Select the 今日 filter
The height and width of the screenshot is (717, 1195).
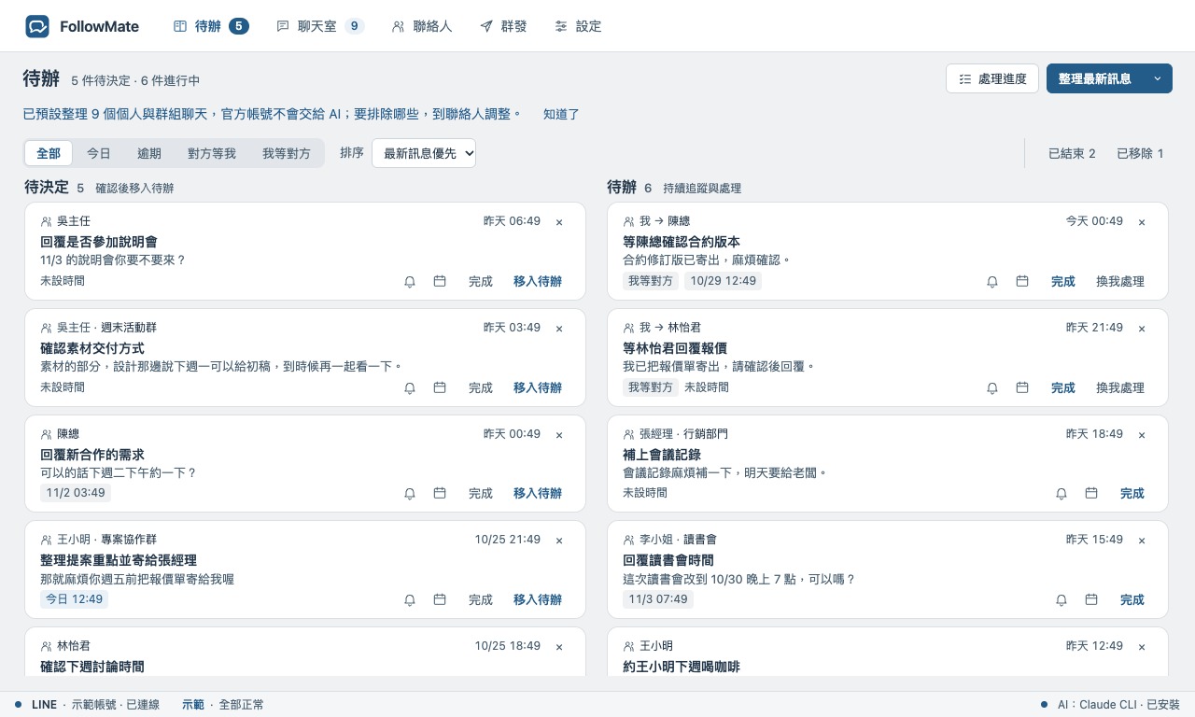(99, 153)
